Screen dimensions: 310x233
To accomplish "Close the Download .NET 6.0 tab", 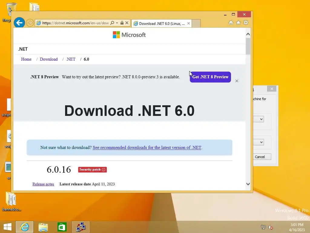I will tap(189, 23).
